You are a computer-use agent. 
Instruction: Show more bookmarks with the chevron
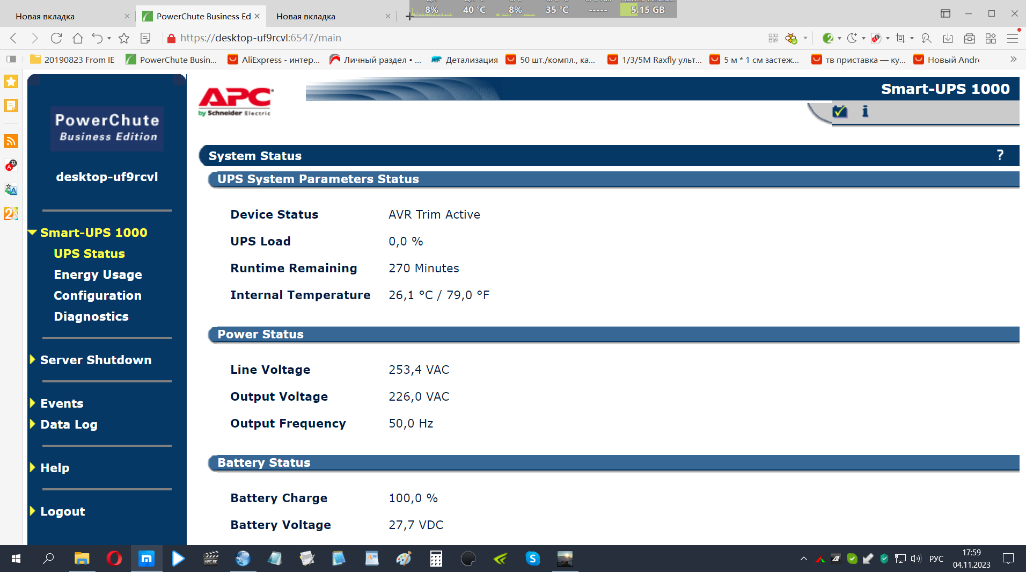tap(1014, 59)
